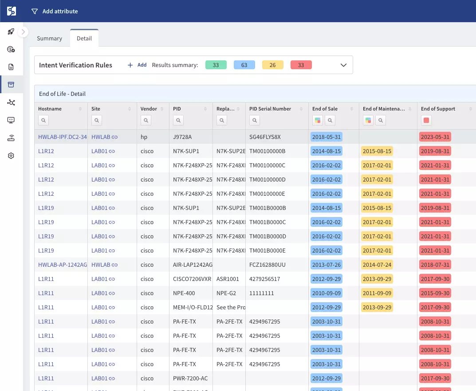The image size is (476, 391).
Task: Click the router device sidebar icon
Action: [x=11, y=138]
